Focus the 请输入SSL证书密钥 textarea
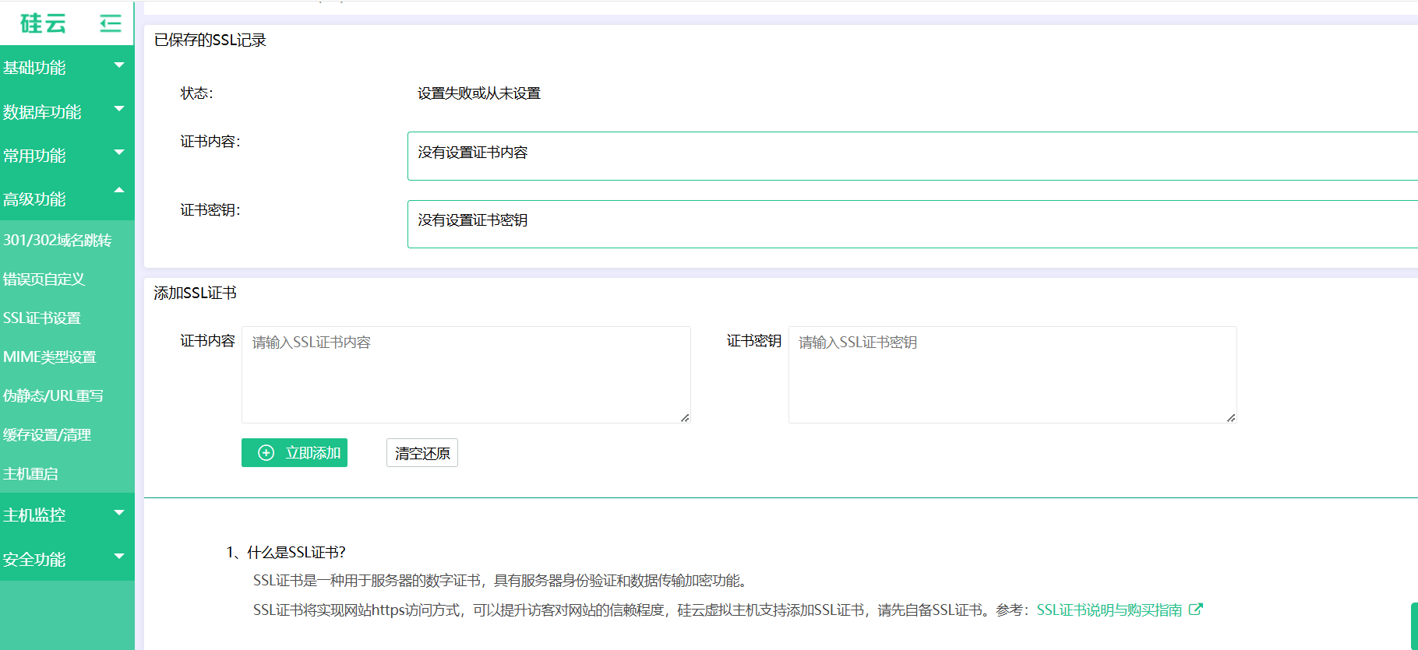 [x=1013, y=374]
